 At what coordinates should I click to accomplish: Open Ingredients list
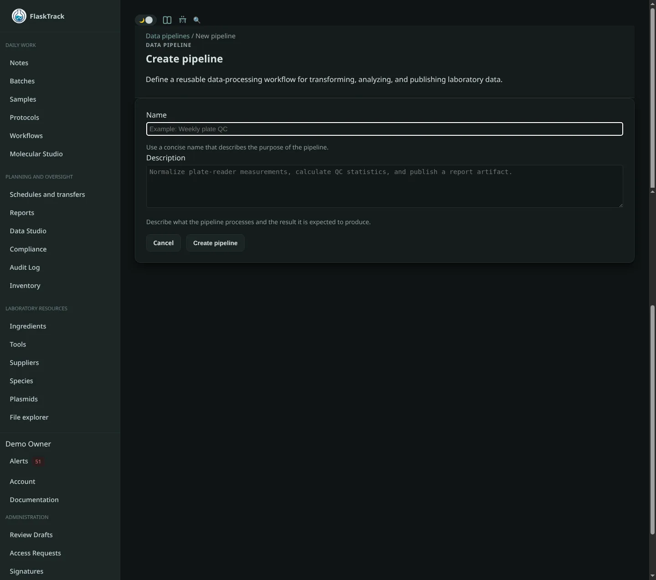[28, 326]
